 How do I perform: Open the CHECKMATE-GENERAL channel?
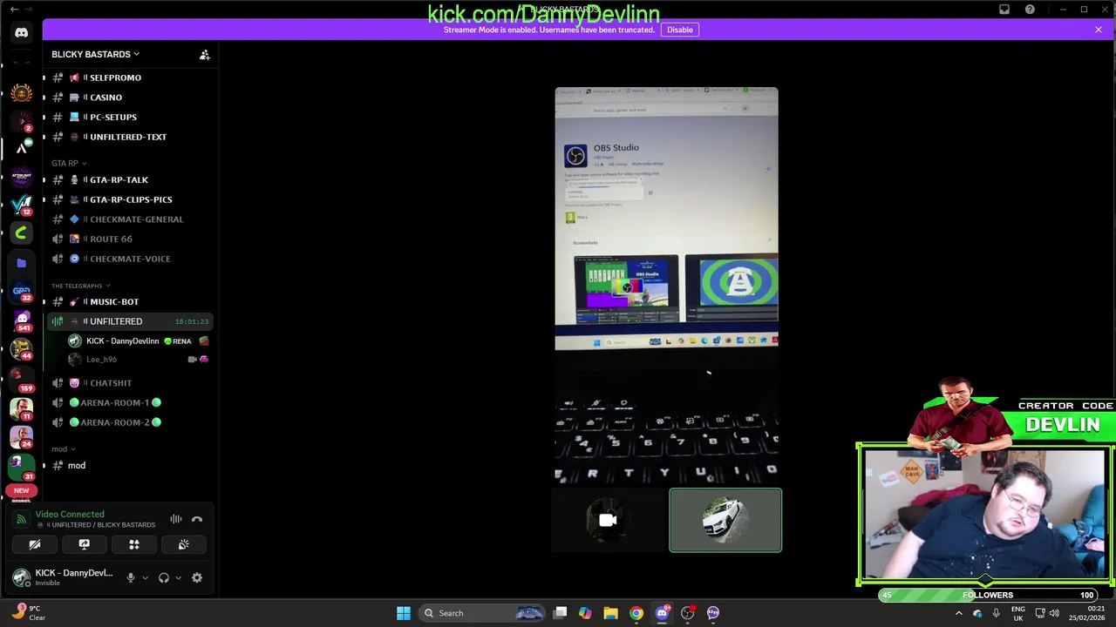[x=129, y=219]
